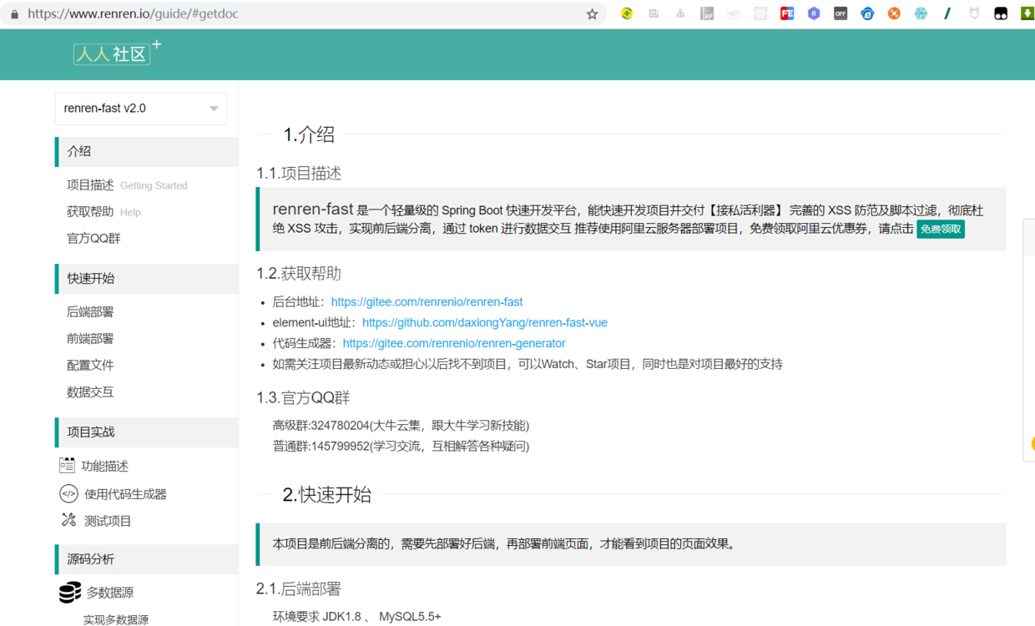Click the 1.2.获取帮助 heading

coord(299,274)
